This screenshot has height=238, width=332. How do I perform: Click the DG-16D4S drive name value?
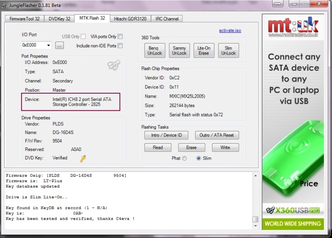(x=63, y=132)
